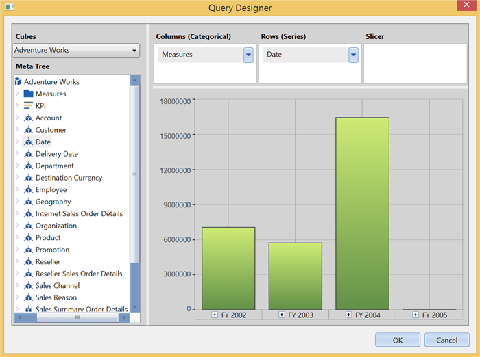Click the KPI icon in Meta Tree
480x357 pixels.
point(28,106)
